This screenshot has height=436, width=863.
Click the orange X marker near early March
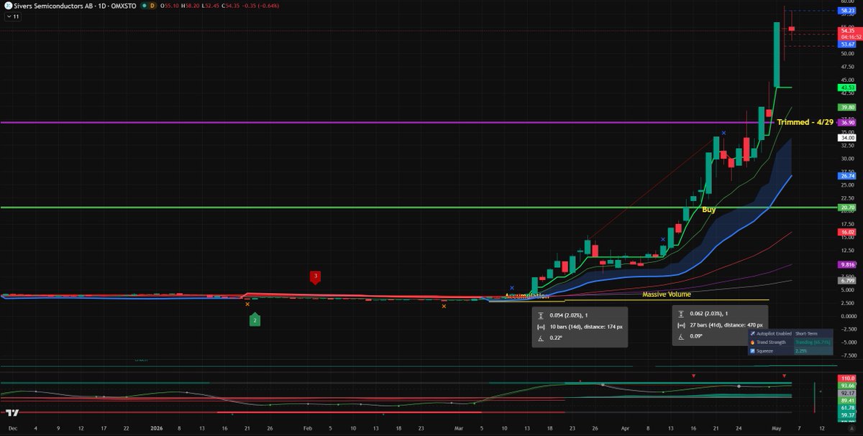click(444, 307)
